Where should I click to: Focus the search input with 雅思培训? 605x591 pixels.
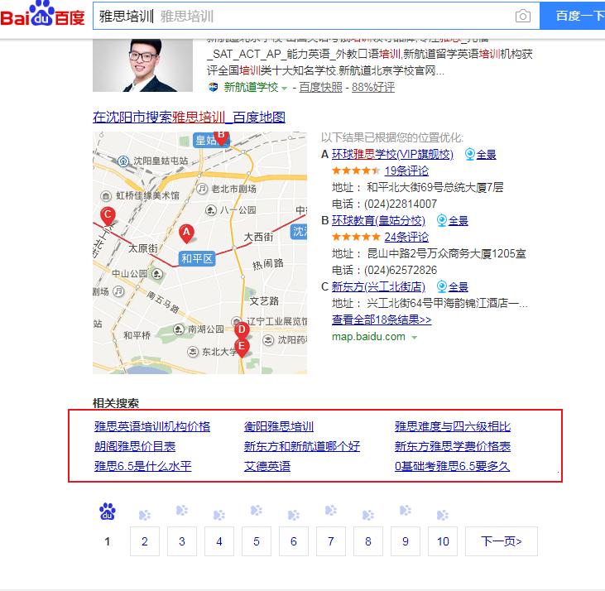(316, 16)
